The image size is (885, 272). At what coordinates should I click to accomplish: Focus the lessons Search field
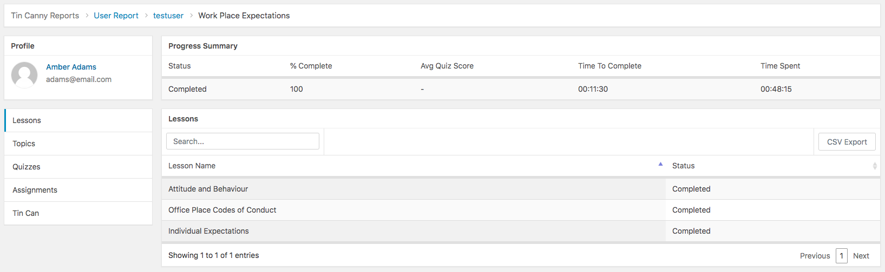[242, 141]
